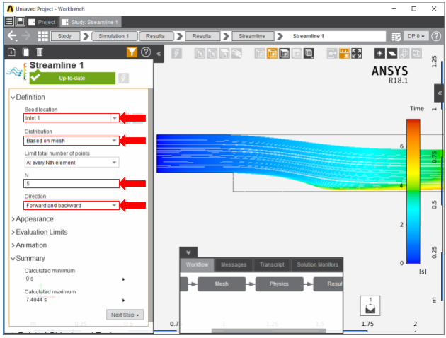Fit the view with expand-arrows icon

356,54
